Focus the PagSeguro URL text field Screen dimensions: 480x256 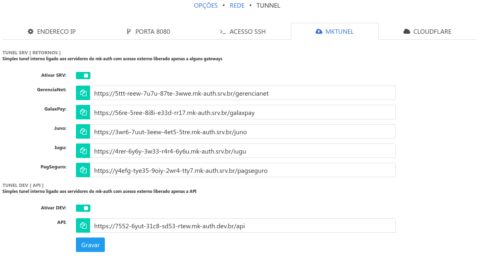point(242,170)
